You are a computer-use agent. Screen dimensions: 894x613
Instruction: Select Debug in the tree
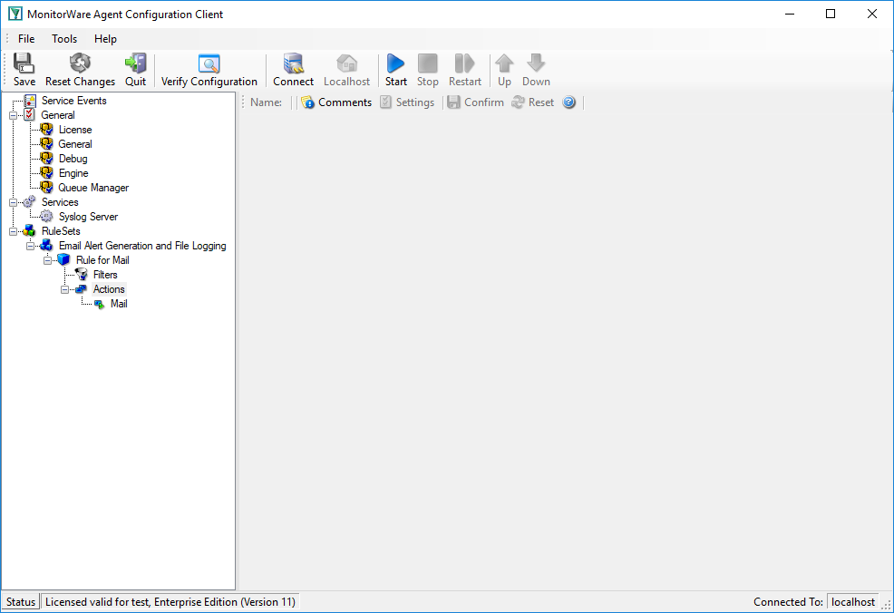[x=73, y=159]
